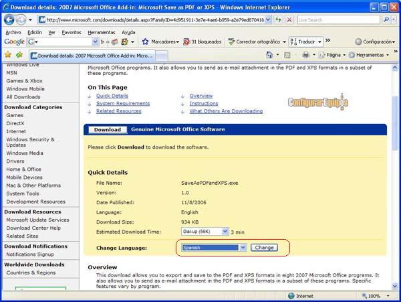Expand the Google search box dropdown

coord(95,42)
